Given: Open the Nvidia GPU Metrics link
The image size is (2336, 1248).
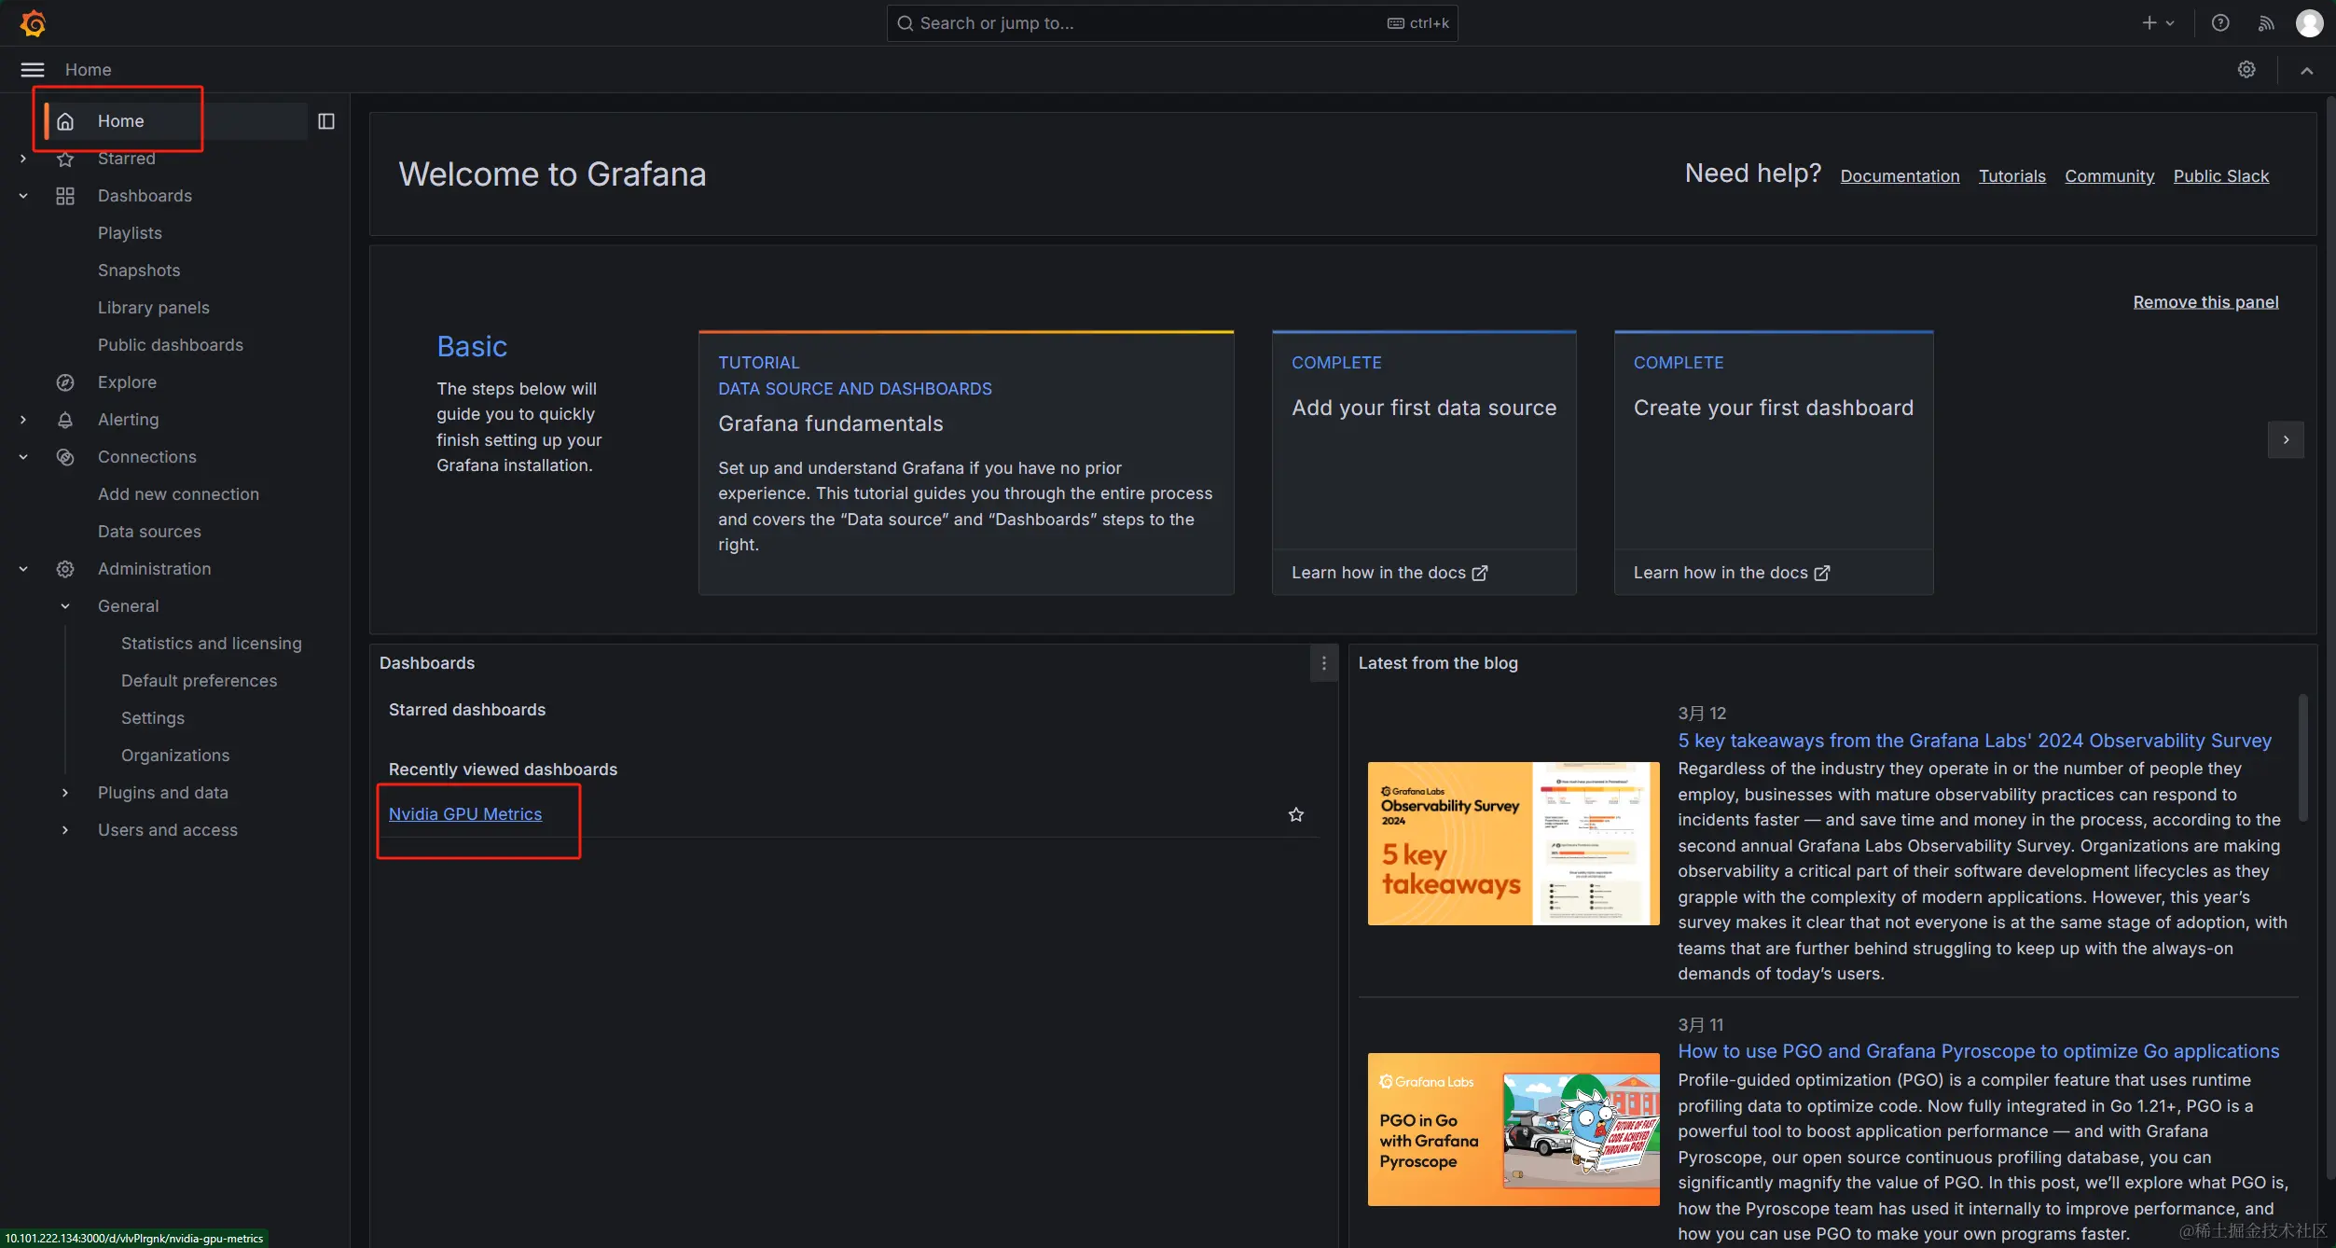Looking at the screenshot, I should (464, 814).
